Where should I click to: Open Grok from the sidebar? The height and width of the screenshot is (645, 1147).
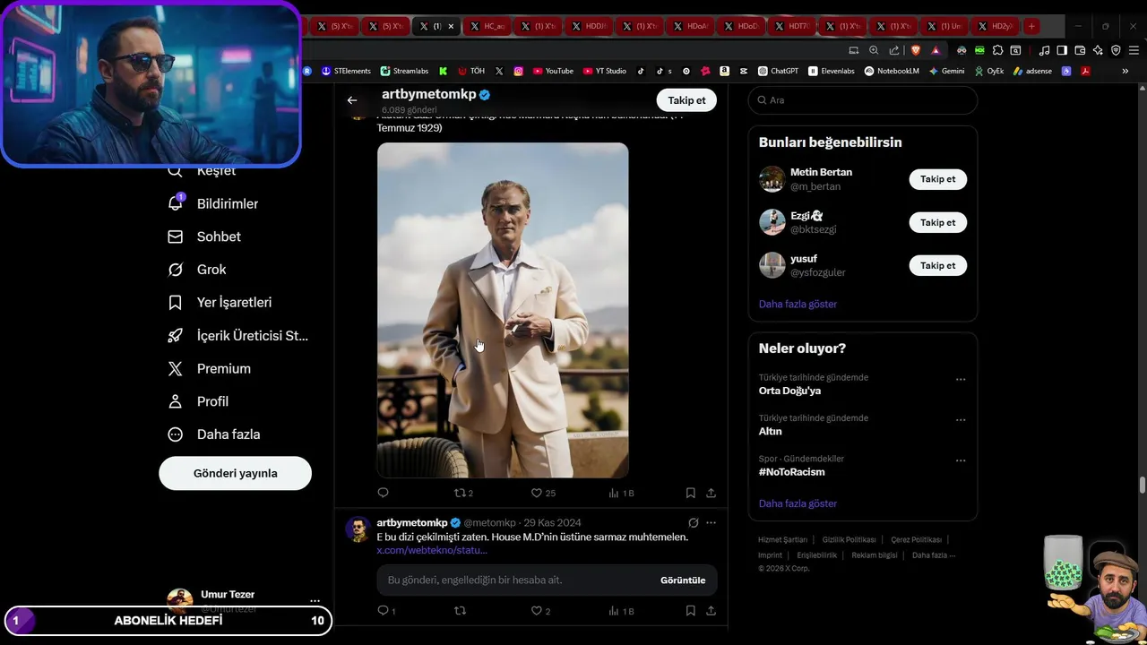pos(197,270)
